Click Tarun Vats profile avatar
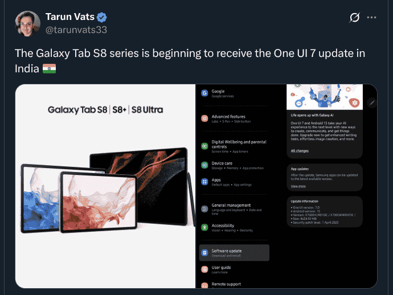This screenshot has height=295, width=393. [x=27, y=23]
